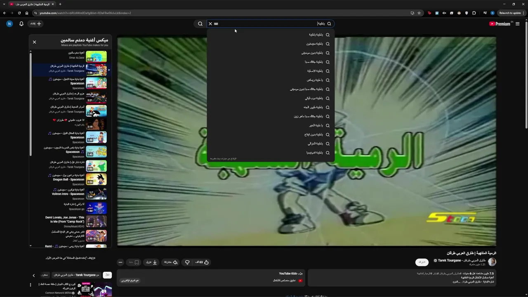Viewport: 528px width, 297px height.
Task: Click the first search suggestion in the dropdown
Action: [270, 35]
